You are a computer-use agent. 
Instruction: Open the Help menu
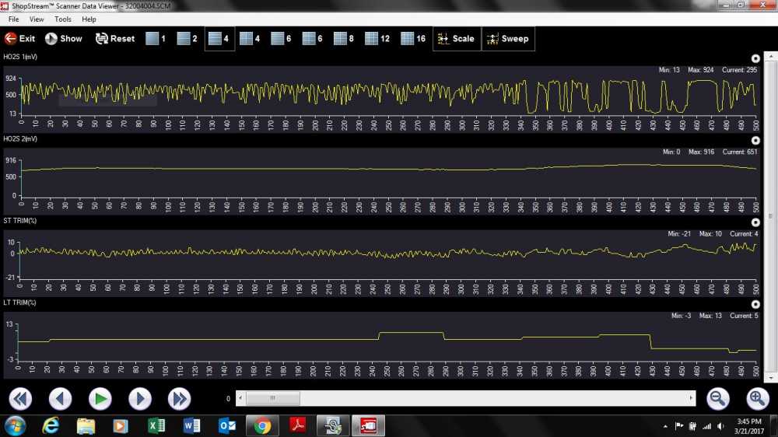pos(89,19)
